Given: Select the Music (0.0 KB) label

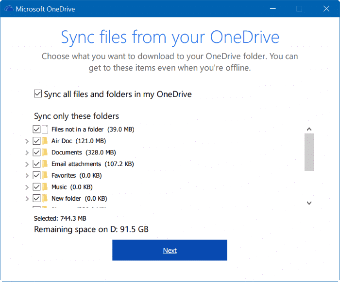Looking at the screenshot, I should 72,187.
